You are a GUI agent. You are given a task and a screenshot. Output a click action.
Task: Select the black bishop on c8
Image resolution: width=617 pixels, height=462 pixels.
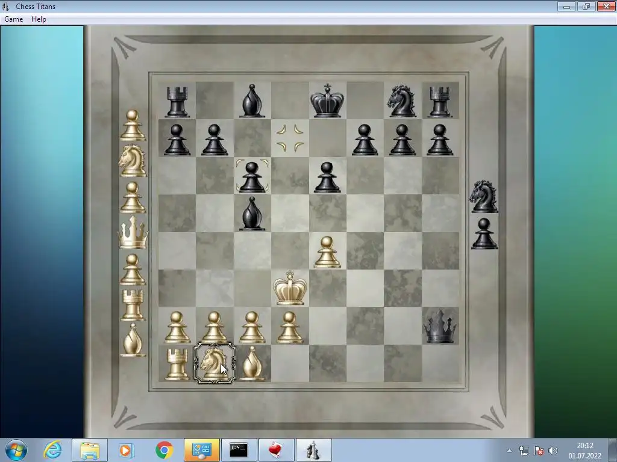tap(252, 101)
